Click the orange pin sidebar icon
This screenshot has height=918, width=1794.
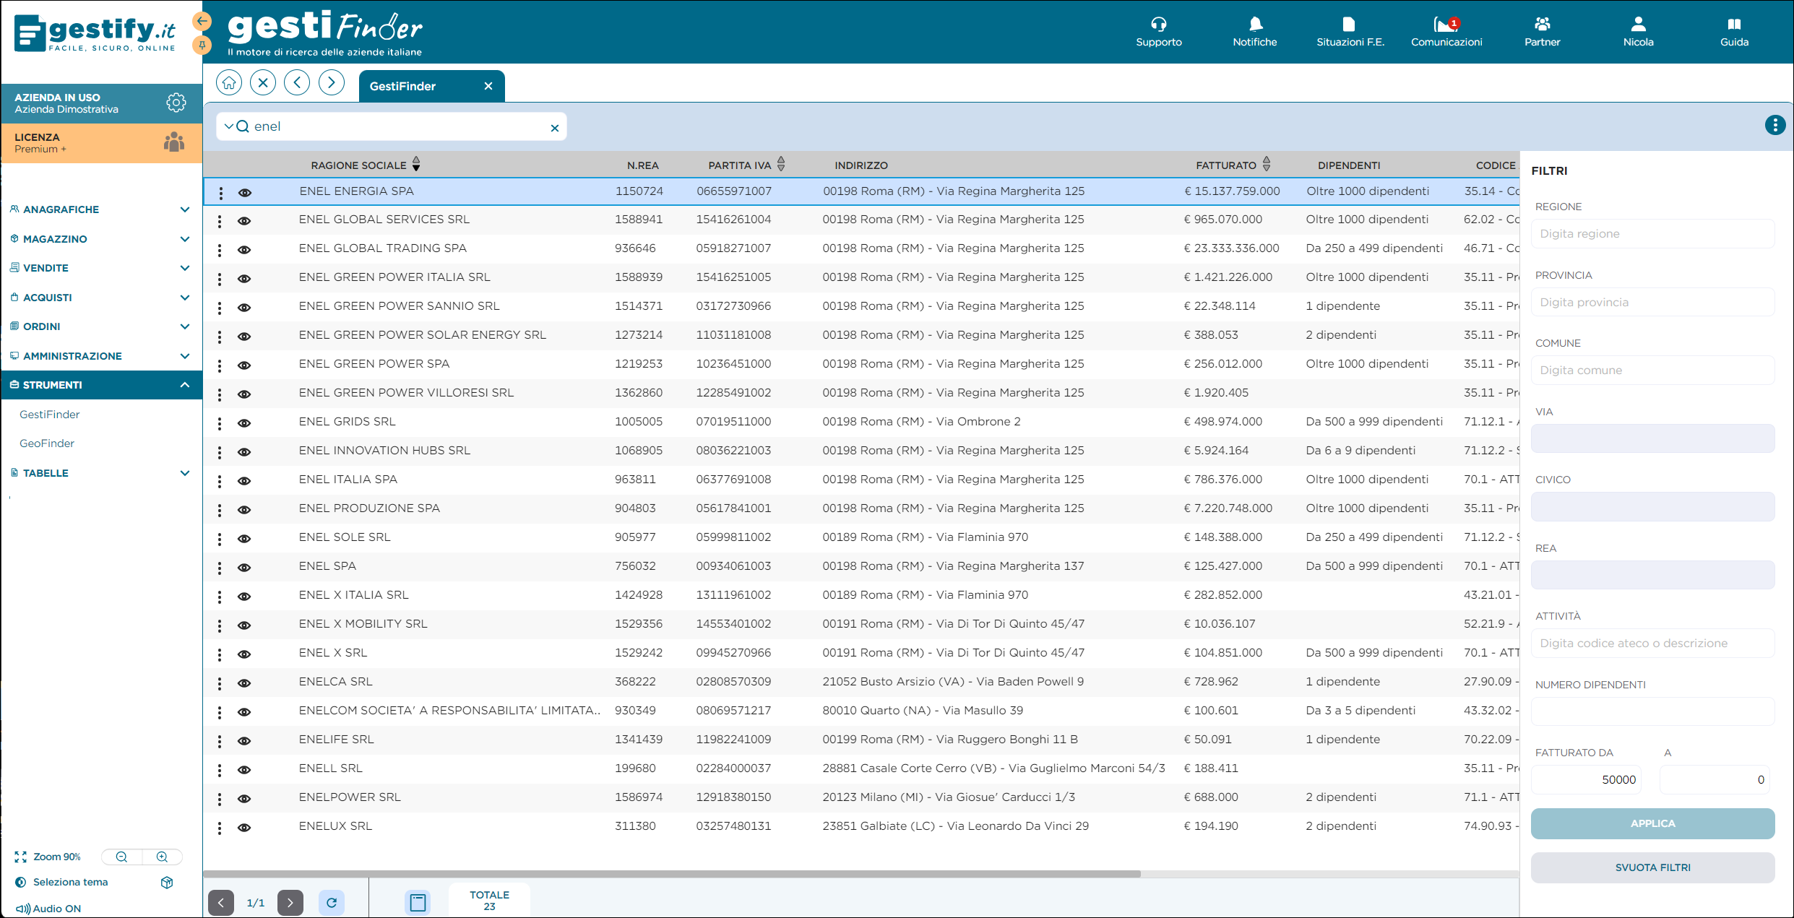pos(202,46)
